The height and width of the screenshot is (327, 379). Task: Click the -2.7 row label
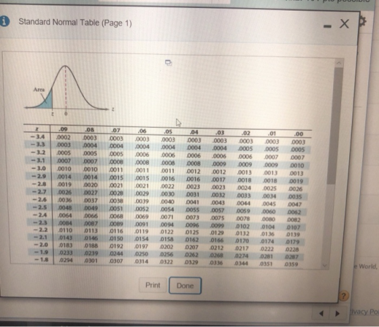tap(39, 192)
